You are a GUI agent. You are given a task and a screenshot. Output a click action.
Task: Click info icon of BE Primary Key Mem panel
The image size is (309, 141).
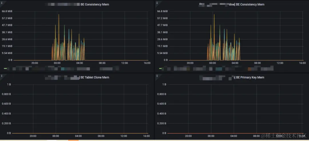click(157, 76)
